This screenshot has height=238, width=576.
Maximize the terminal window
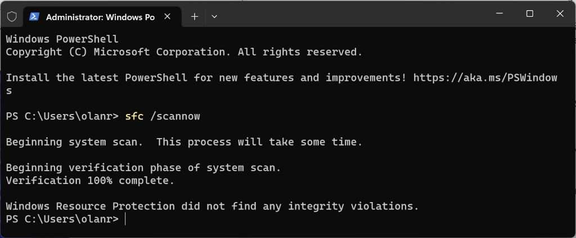529,14
